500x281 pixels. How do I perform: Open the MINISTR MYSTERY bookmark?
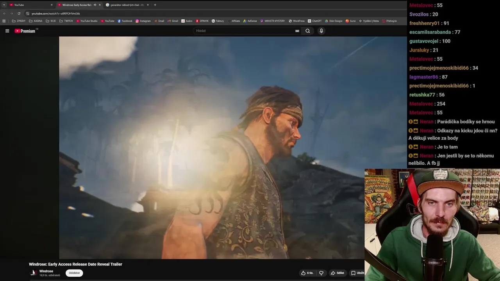click(273, 21)
